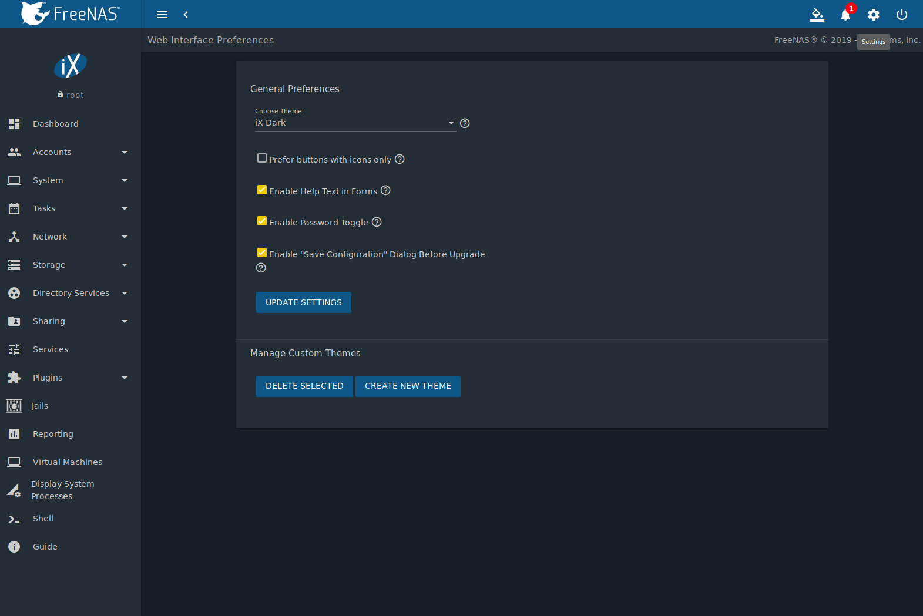Toggle the hamburger sidebar menu icon
Image resolution: width=923 pixels, height=616 pixels.
pos(162,15)
